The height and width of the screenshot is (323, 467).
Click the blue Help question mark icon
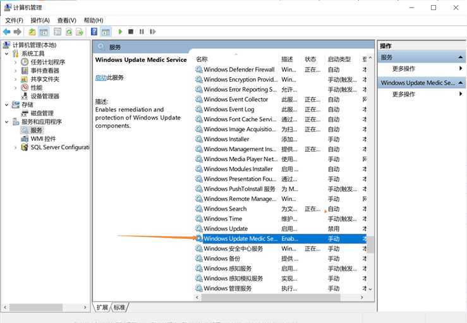(x=94, y=32)
